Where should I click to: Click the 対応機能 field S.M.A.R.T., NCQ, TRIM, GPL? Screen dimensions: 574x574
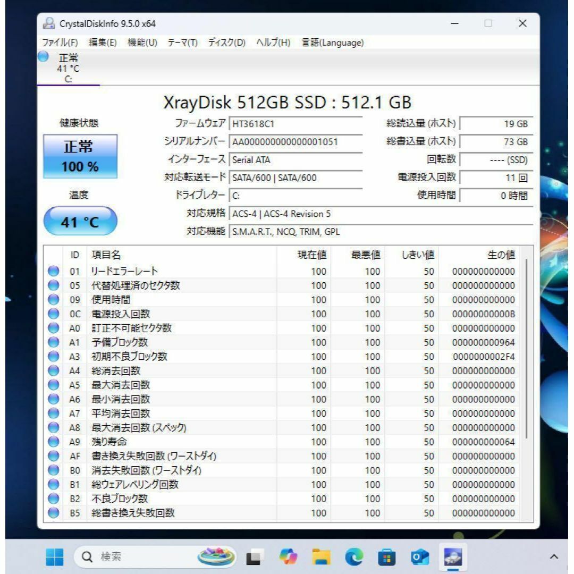[381, 231]
